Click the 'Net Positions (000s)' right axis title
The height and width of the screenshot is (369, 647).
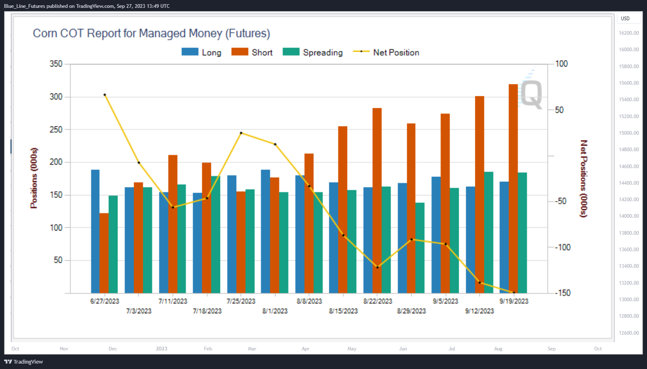[x=584, y=179]
